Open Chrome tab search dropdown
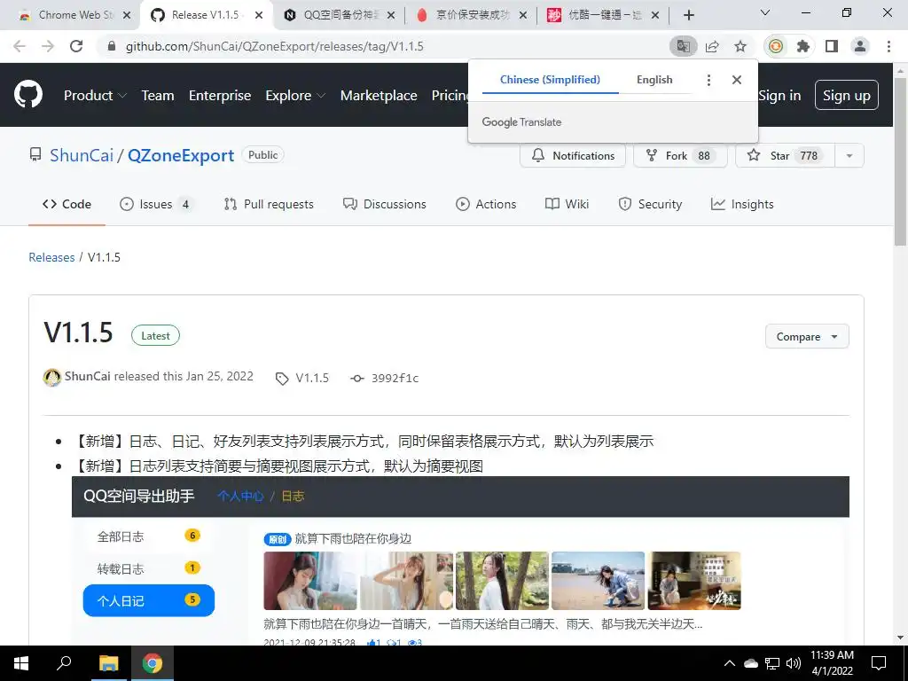 (x=765, y=12)
